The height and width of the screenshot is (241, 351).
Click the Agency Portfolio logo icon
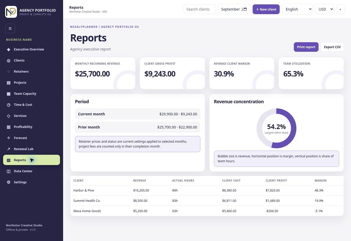tap(11, 12)
